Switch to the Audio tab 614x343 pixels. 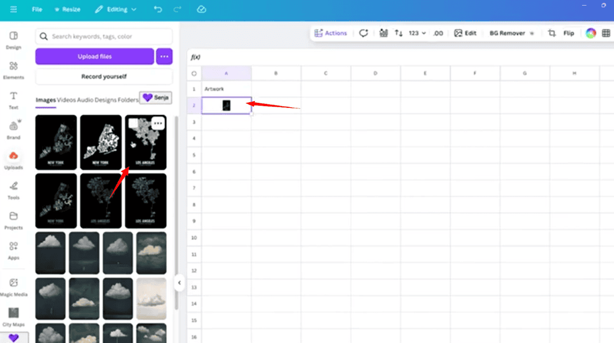pyautogui.click(x=85, y=100)
